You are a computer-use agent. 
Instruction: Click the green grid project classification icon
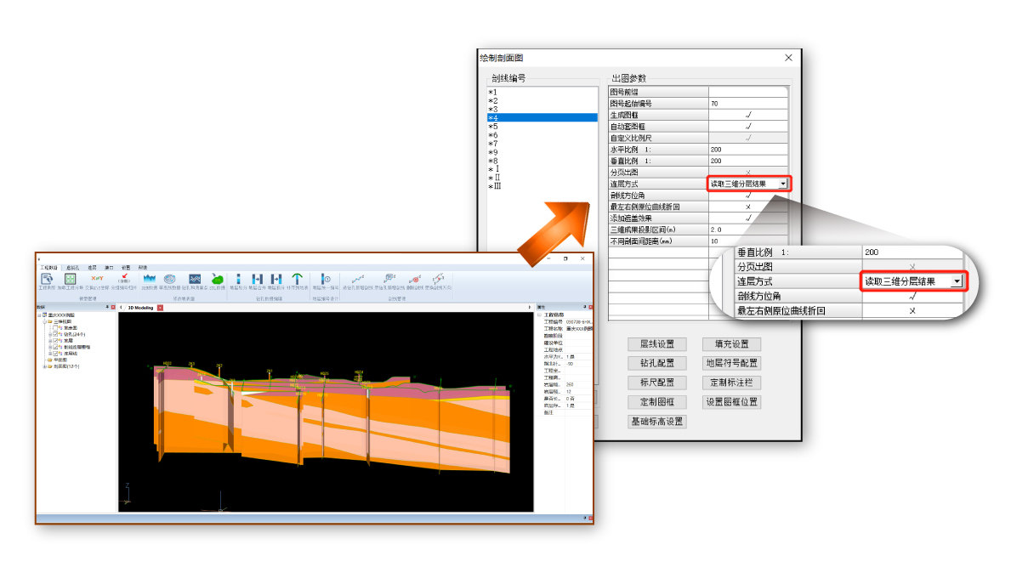tap(71, 279)
